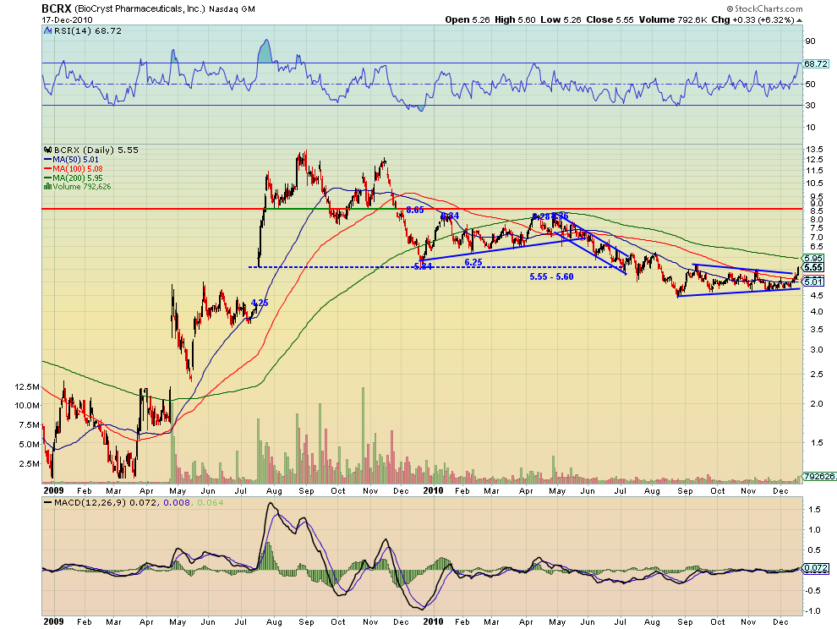This screenshot has width=837, height=629.
Task: Click the 4.25 price annotation
Action: click(x=260, y=303)
